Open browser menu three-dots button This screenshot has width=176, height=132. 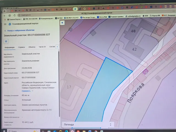(x=174, y=11)
